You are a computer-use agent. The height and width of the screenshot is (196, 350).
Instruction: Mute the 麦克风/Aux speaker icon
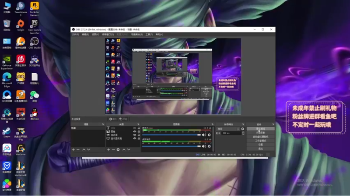[x=204, y=135]
